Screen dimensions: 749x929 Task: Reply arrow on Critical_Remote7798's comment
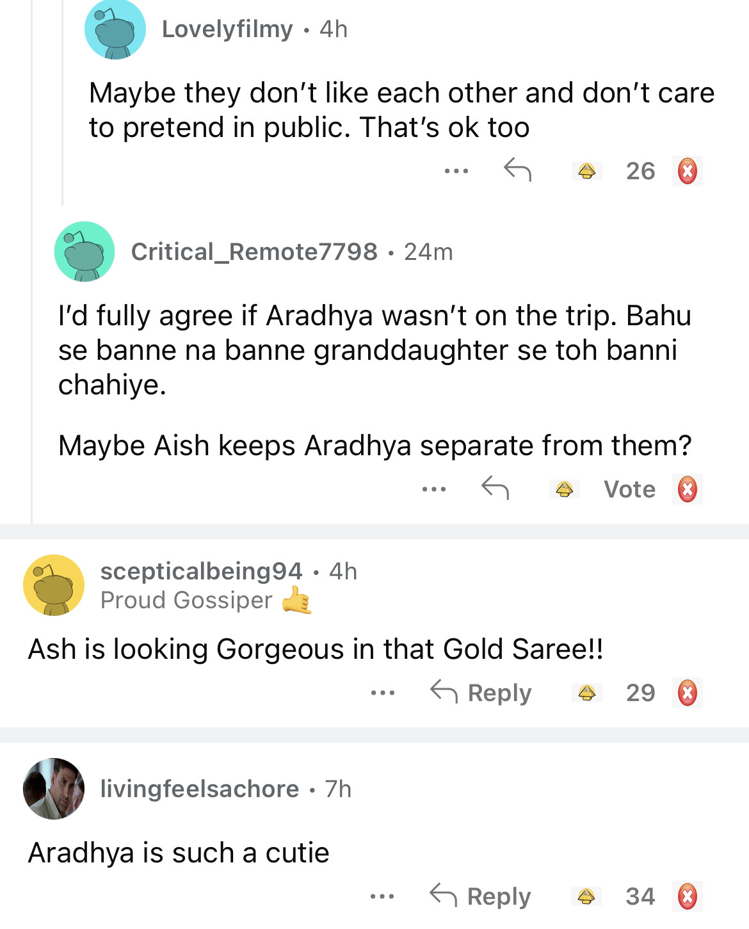click(495, 489)
